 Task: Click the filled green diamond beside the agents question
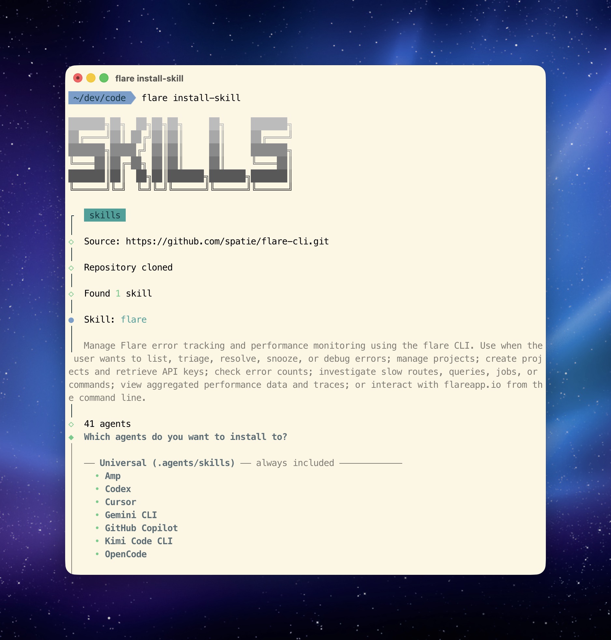pos(71,437)
